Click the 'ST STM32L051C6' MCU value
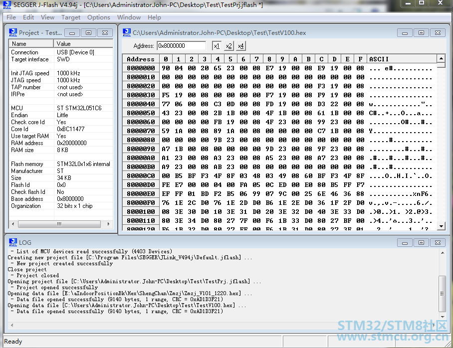The height and width of the screenshot is (348, 453). [79, 108]
